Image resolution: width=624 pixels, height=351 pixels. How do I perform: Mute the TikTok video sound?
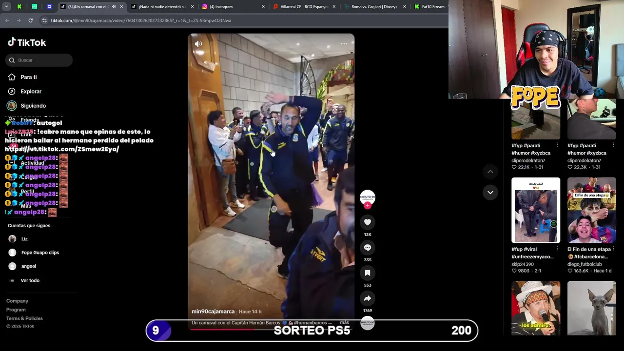click(x=198, y=44)
